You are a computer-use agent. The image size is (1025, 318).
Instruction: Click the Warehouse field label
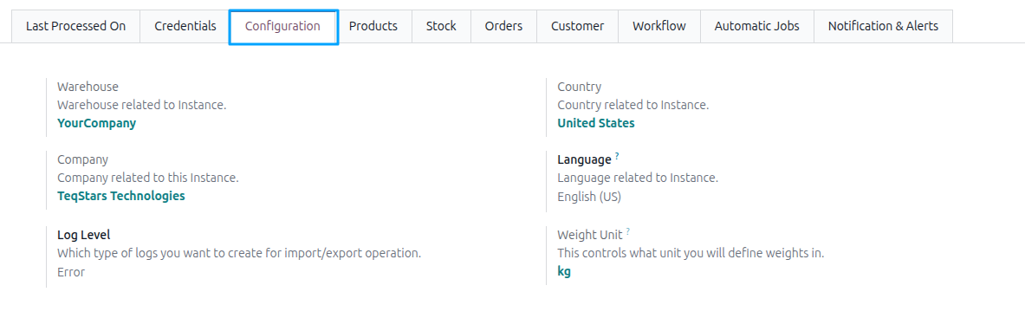coord(88,87)
